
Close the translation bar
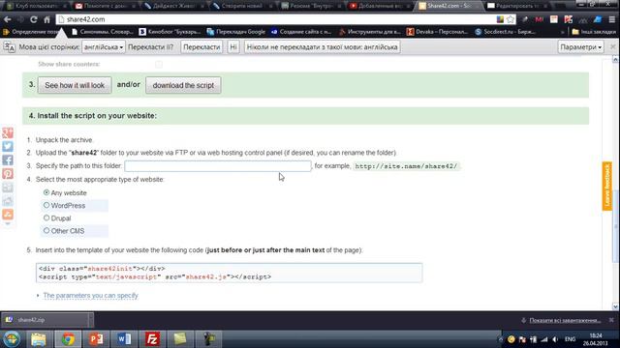tap(612, 47)
